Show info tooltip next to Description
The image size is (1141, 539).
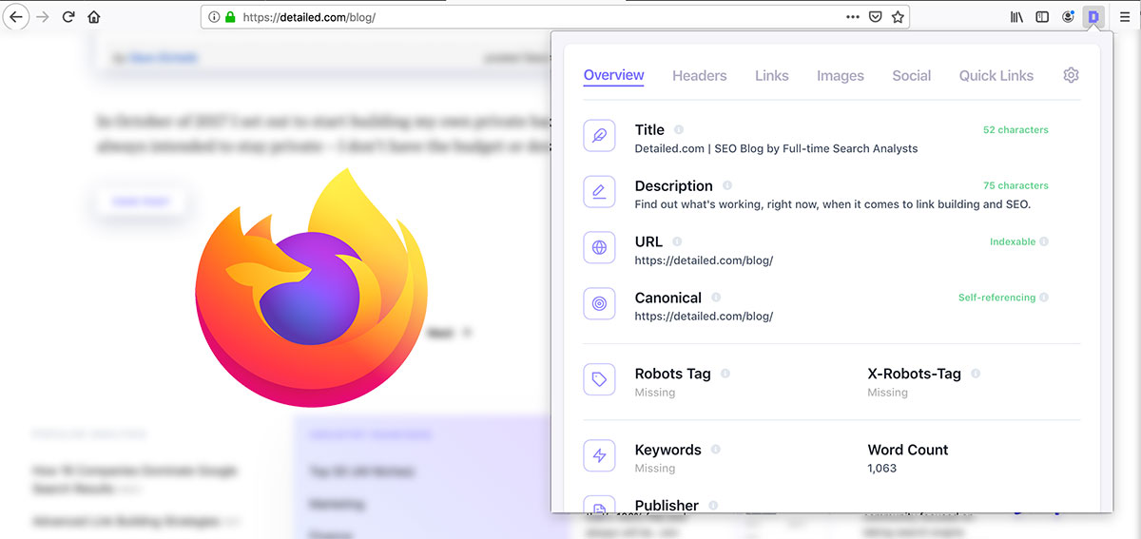(727, 185)
